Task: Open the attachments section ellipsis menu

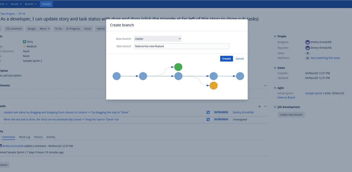Action: (x=265, y=86)
